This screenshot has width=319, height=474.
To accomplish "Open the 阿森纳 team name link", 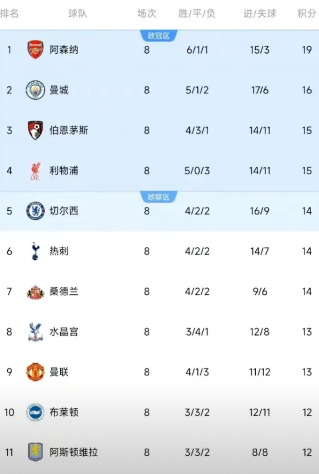I will pos(64,50).
